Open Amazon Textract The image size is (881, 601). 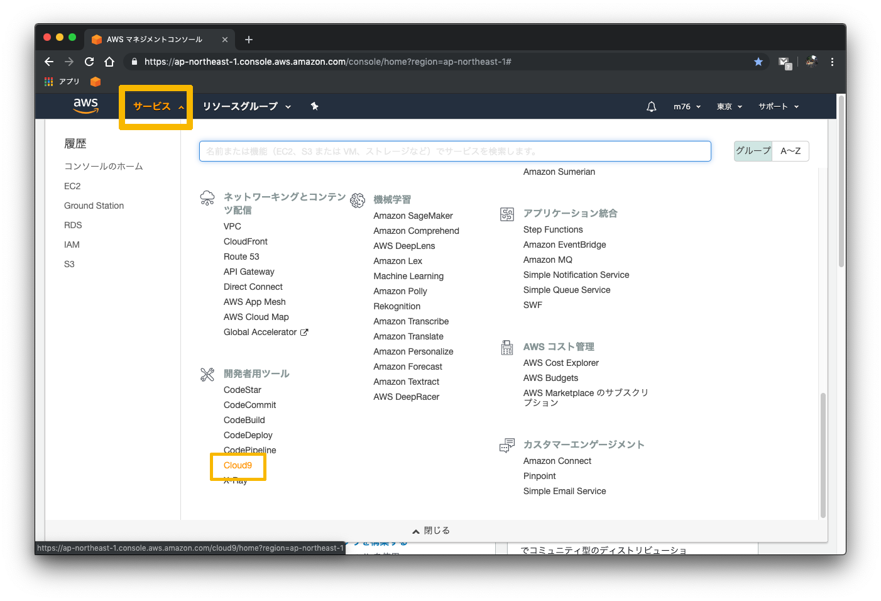point(406,382)
